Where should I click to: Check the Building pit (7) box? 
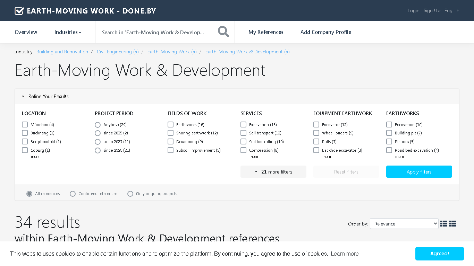click(x=389, y=133)
